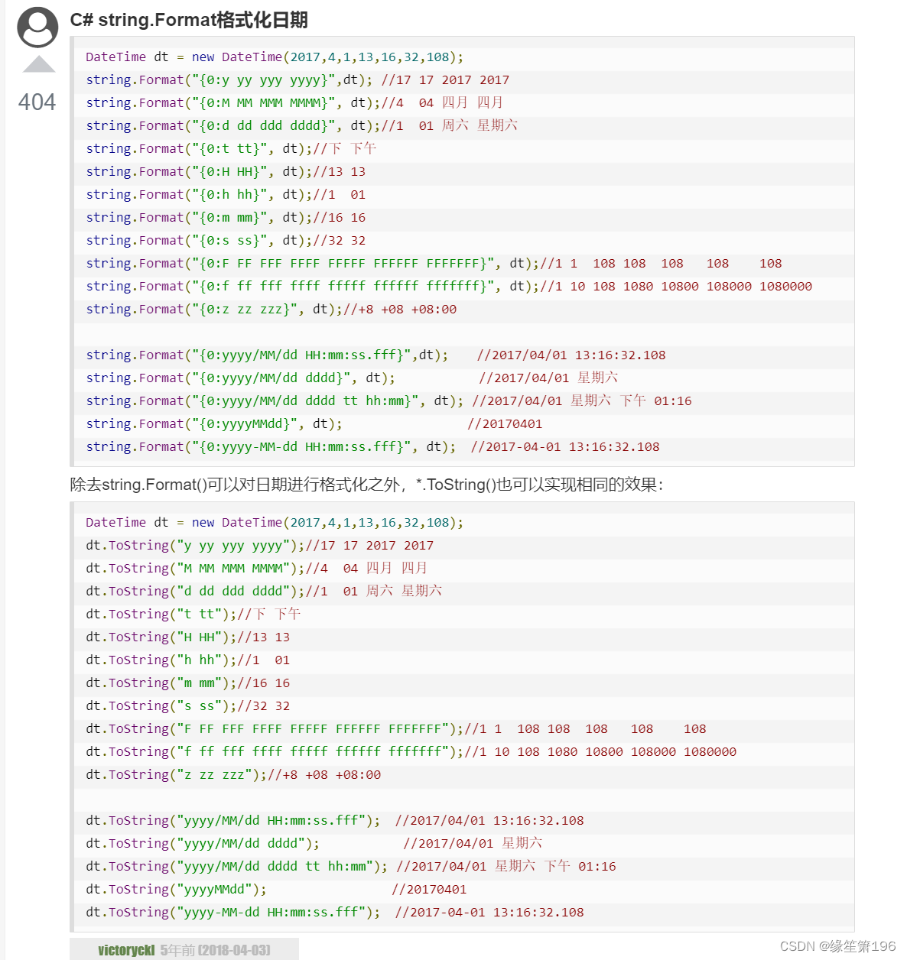Image resolution: width=907 pixels, height=960 pixels.
Task: Click the dt.ToString("yyyy/MM/dd dddd") line
Action: pyautogui.click(x=314, y=844)
